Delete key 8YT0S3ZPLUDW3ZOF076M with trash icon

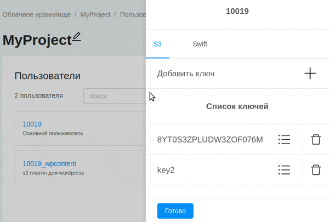pos(316,140)
